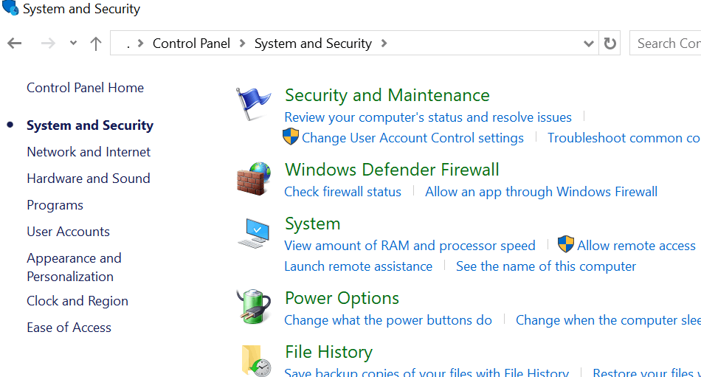
Task: Click Change when the computer sleeps
Action: coord(609,320)
